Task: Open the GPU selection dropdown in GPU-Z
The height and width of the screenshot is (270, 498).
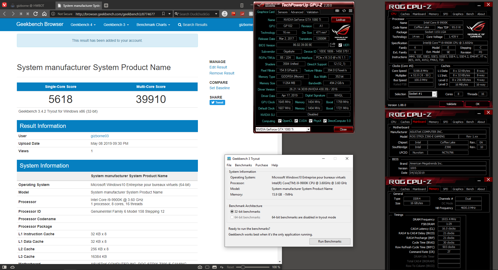Action: (x=308, y=129)
